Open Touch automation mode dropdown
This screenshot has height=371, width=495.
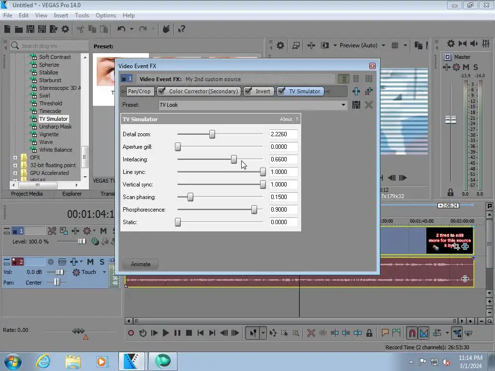(104, 272)
